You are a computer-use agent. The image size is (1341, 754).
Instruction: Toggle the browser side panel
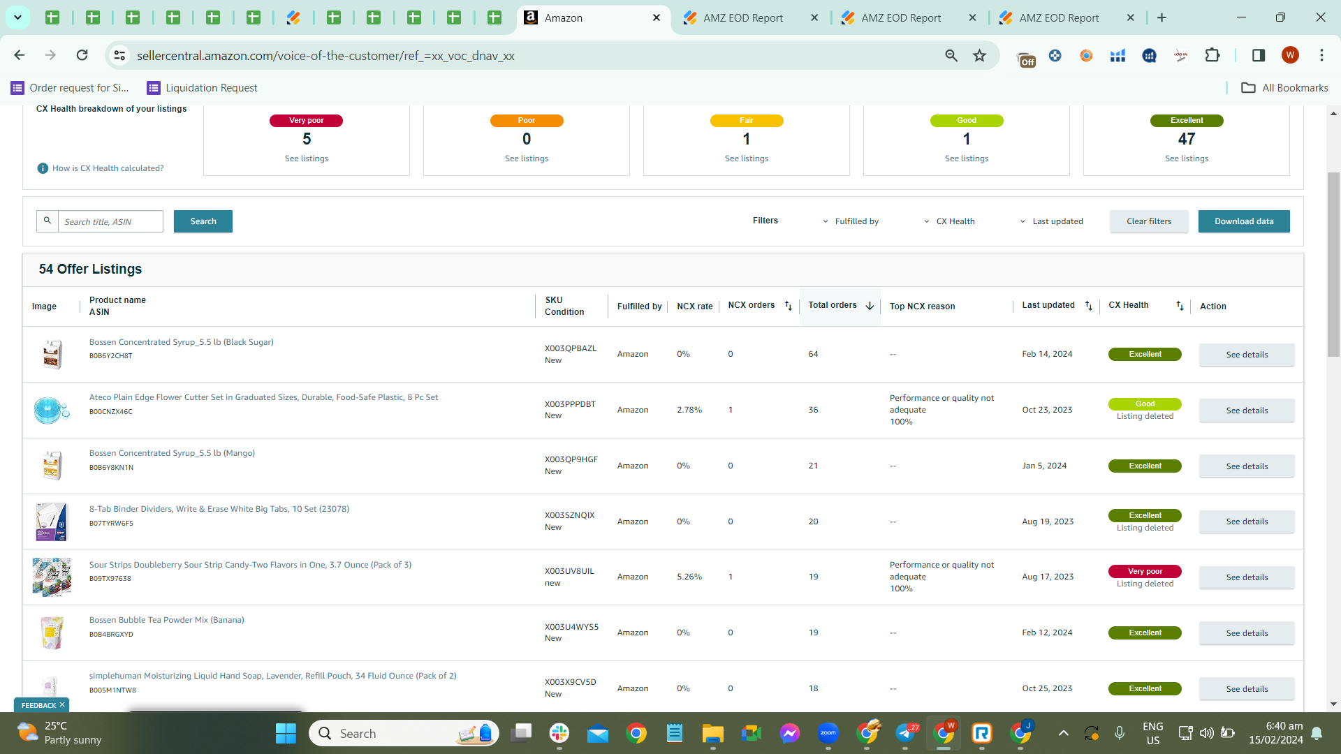point(1259,55)
